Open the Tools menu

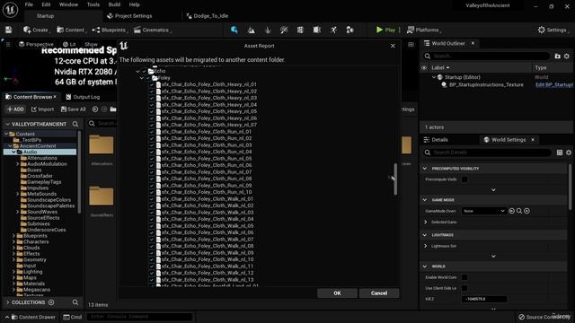click(93, 4)
